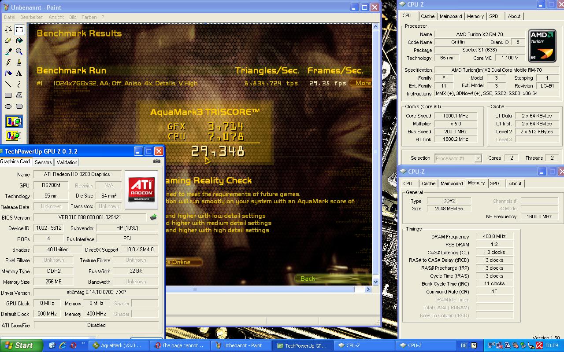Choose the opaque selection option in Paint
Viewport: 564px width, 352px height.
pyautogui.click(x=14, y=121)
